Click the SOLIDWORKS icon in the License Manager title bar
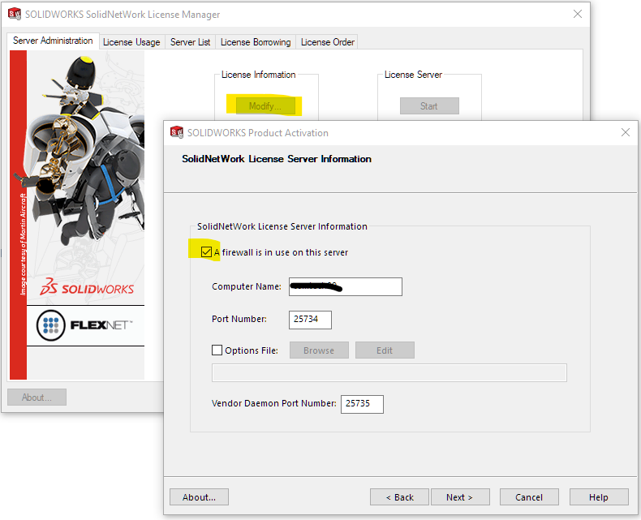The image size is (641, 520). coord(15,14)
